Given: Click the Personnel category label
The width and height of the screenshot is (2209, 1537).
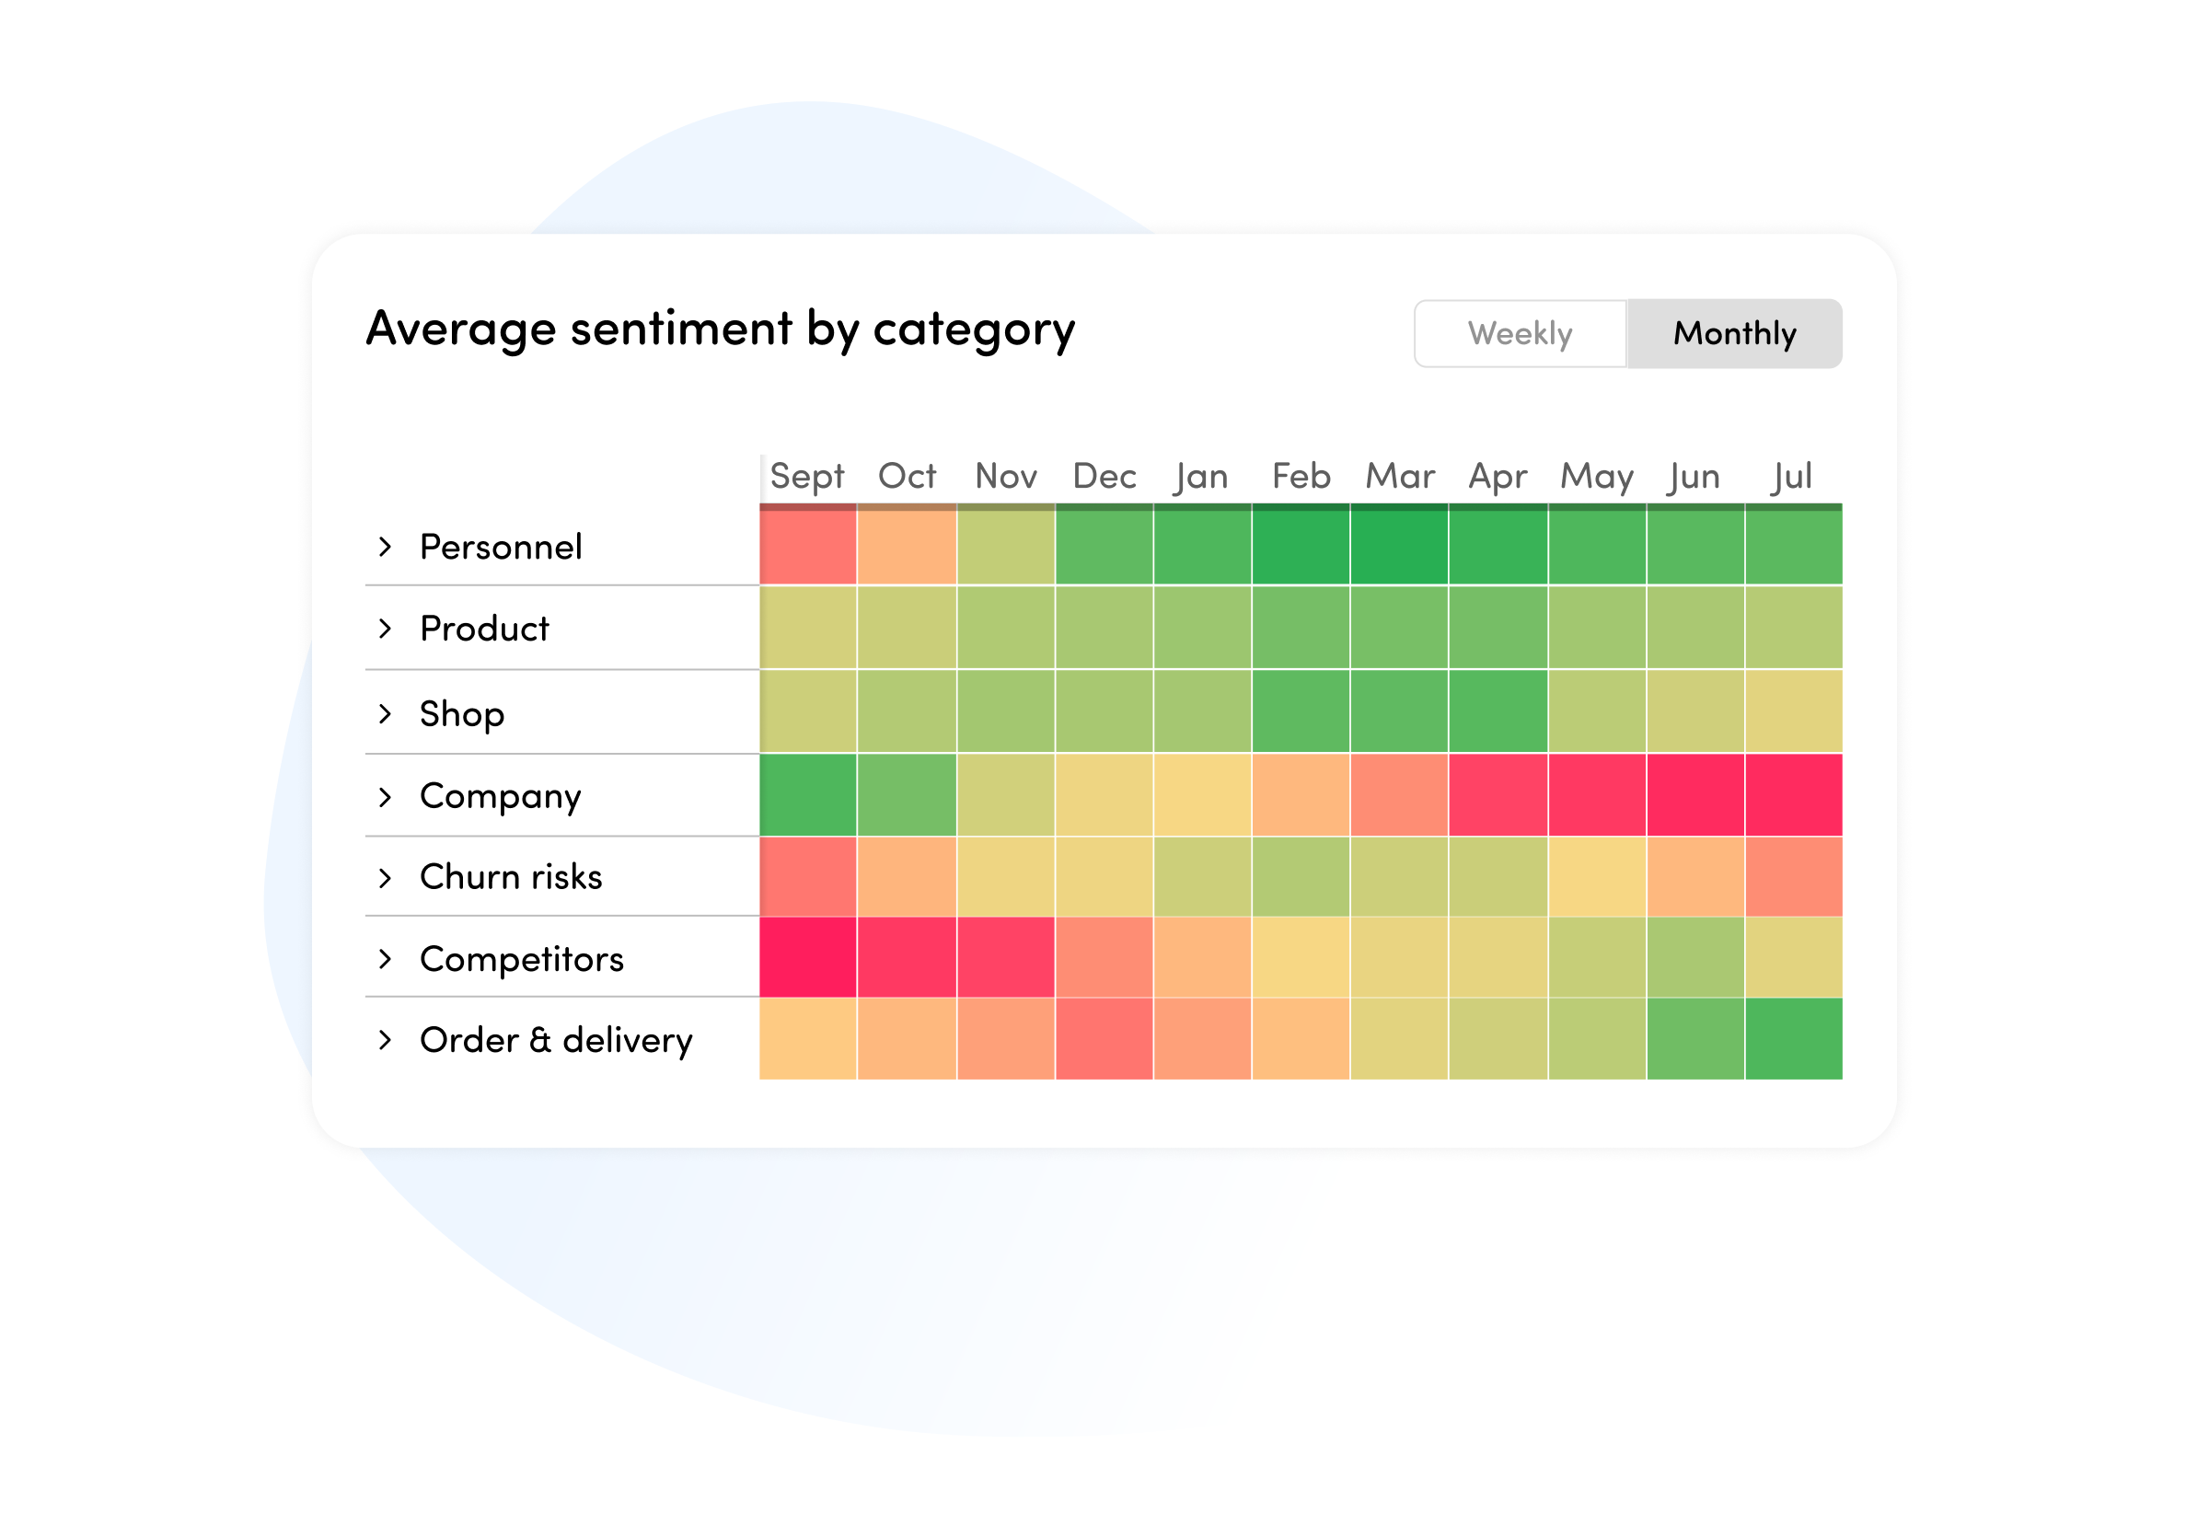Looking at the screenshot, I should coord(502,548).
